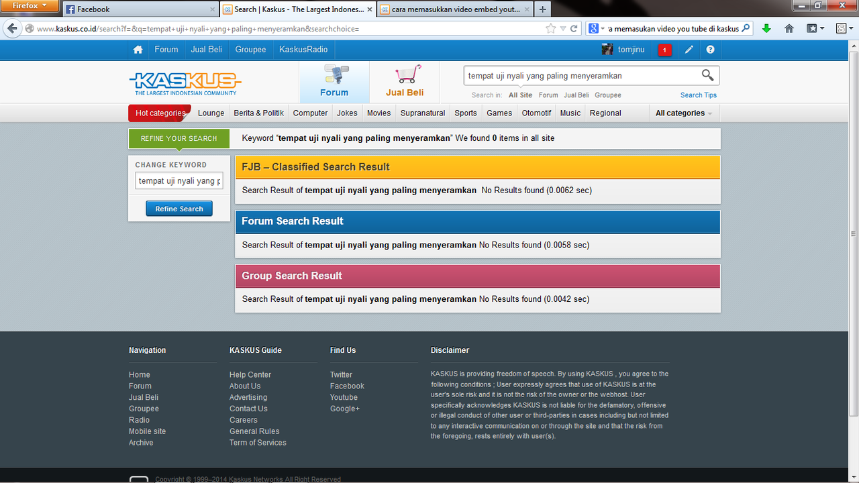Close the Facebook browser tab
The height and width of the screenshot is (483, 859).
click(x=212, y=9)
